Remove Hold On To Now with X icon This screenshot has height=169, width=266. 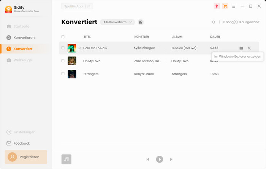click(249, 48)
